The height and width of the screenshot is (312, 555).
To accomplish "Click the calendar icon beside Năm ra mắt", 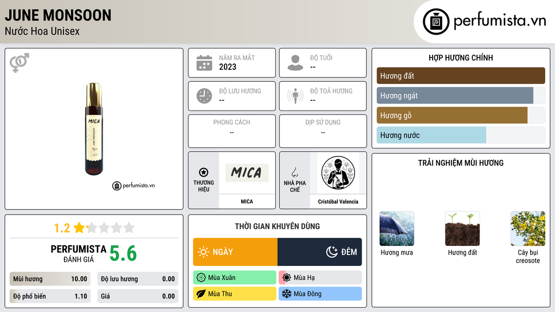I will 204,63.
